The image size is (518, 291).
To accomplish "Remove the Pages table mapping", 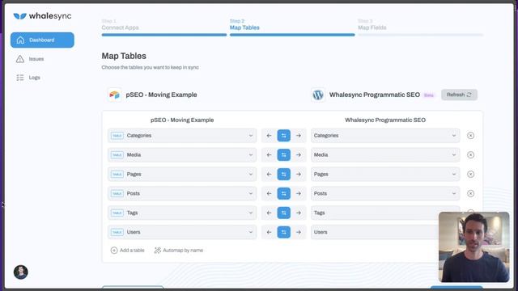I will [470, 175].
